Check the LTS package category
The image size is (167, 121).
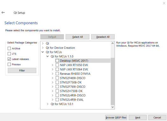click(x=9, y=54)
